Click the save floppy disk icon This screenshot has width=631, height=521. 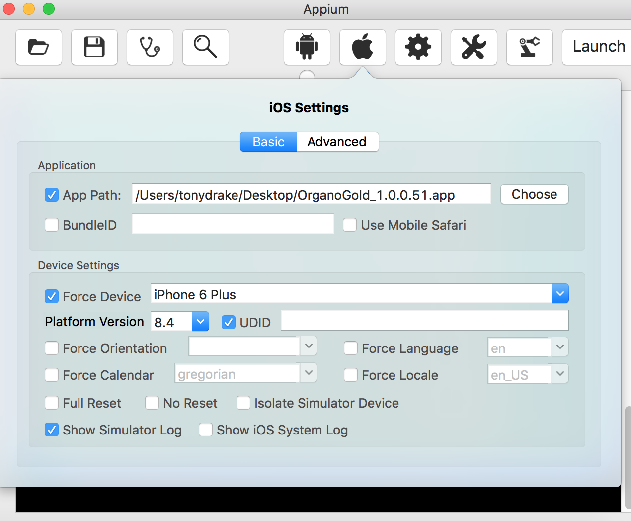(x=94, y=47)
